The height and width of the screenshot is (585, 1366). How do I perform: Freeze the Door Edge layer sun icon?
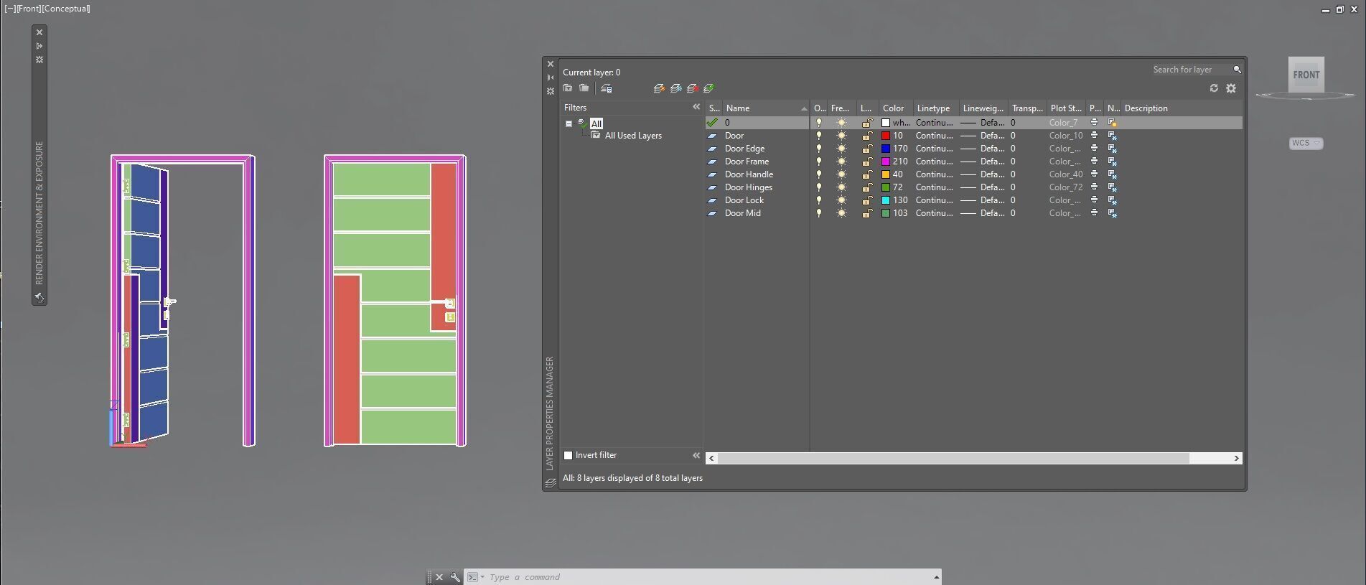pyautogui.click(x=841, y=149)
